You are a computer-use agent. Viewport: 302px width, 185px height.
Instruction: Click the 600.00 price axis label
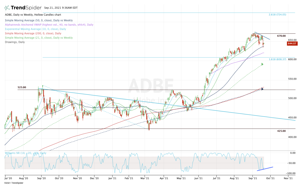pos(292,59)
